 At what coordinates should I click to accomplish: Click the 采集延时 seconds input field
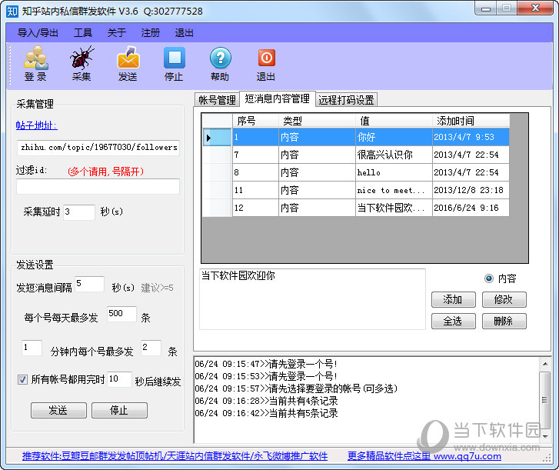pos(78,212)
